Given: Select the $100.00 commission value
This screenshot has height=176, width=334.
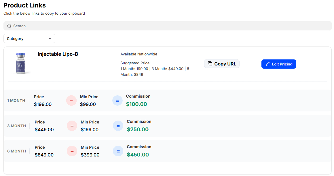Looking at the screenshot, I should tap(136, 104).
